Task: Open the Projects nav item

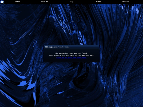Action: [x=126, y=2]
